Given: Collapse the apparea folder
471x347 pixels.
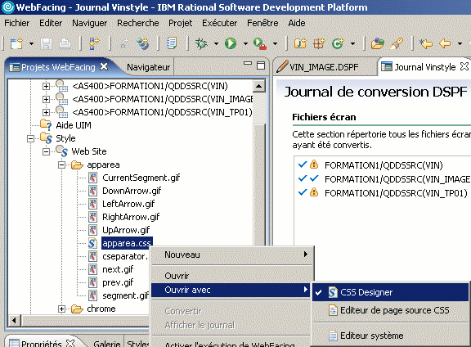Looking at the screenshot, I should point(61,164).
